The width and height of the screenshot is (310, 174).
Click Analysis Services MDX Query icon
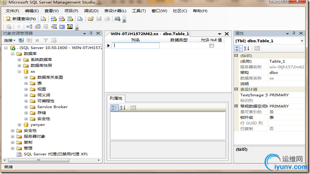coord(53,19)
